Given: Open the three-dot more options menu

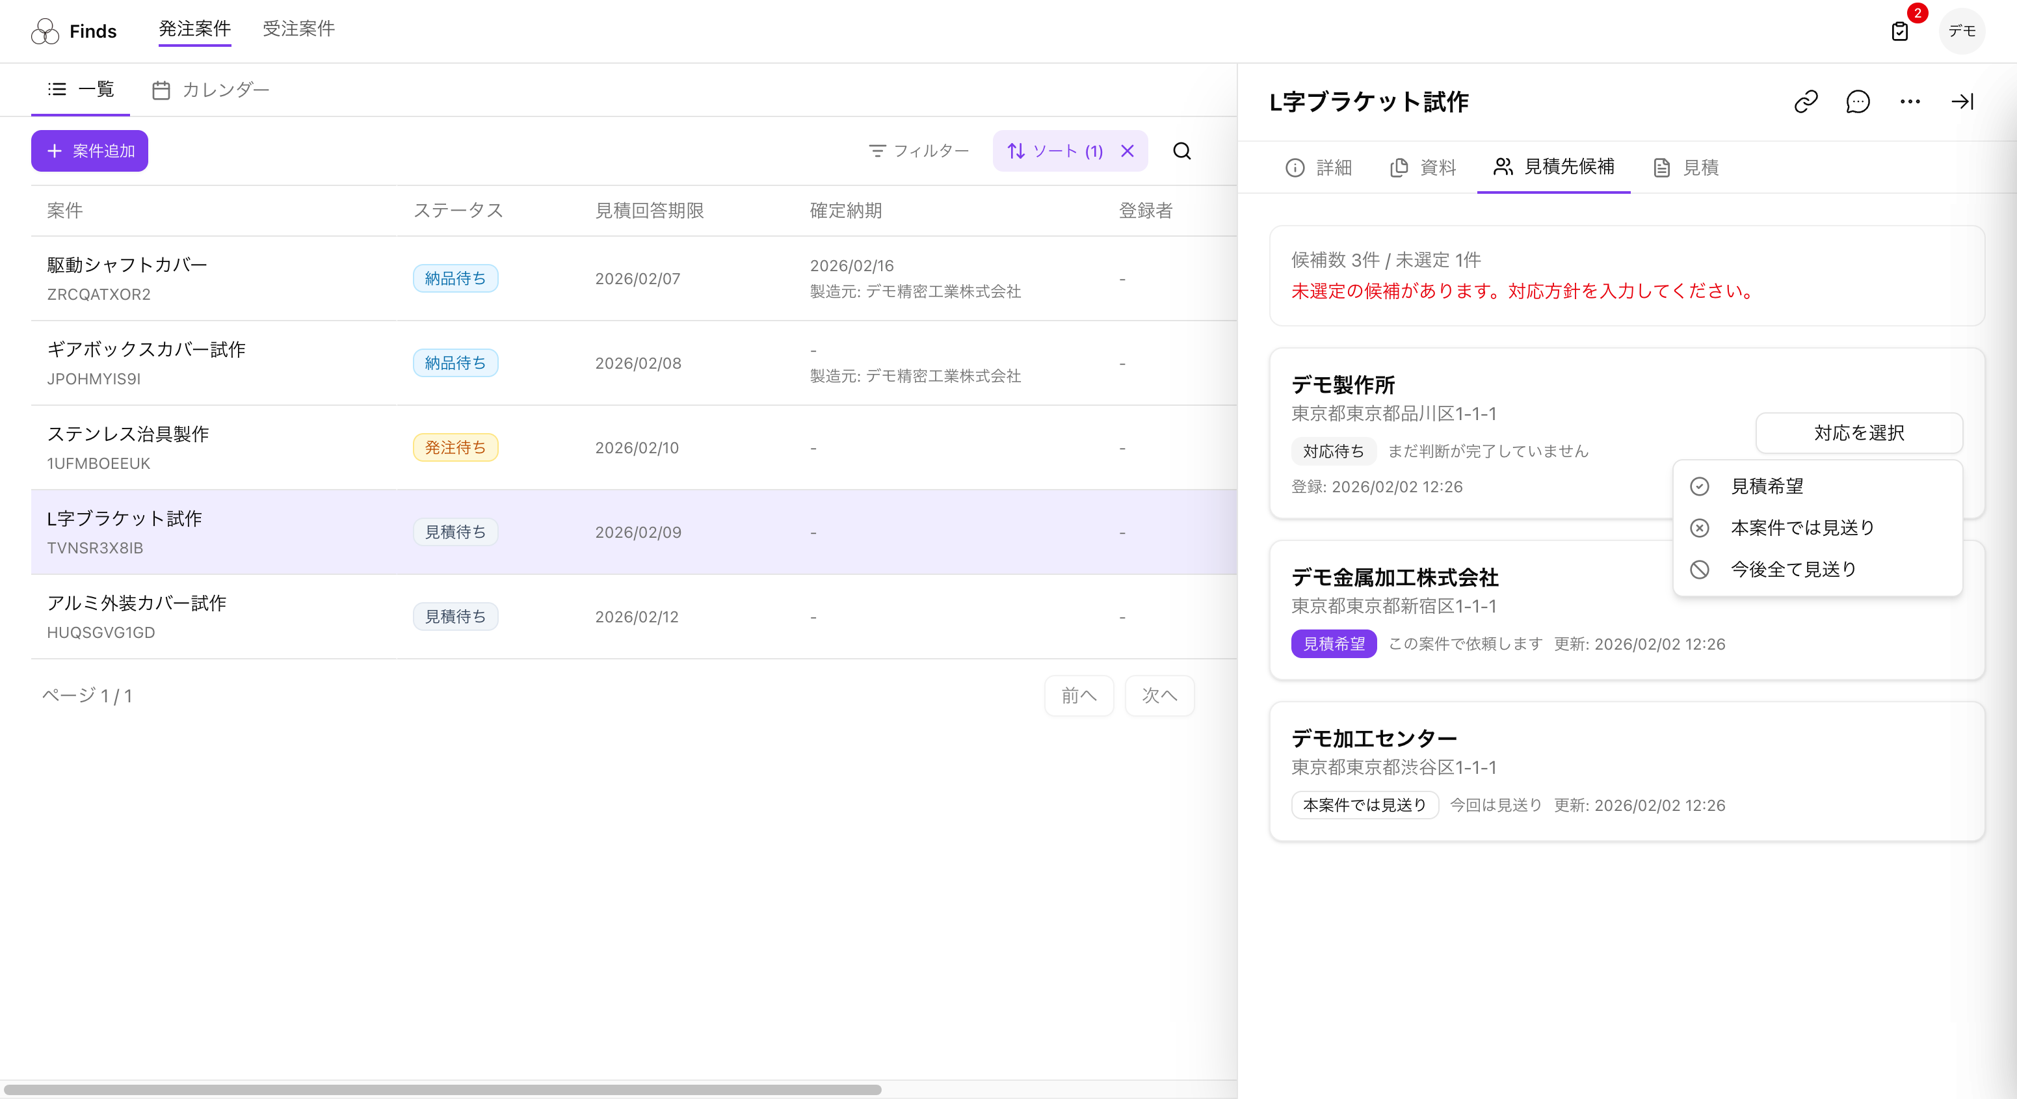Looking at the screenshot, I should pyautogui.click(x=1910, y=102).
